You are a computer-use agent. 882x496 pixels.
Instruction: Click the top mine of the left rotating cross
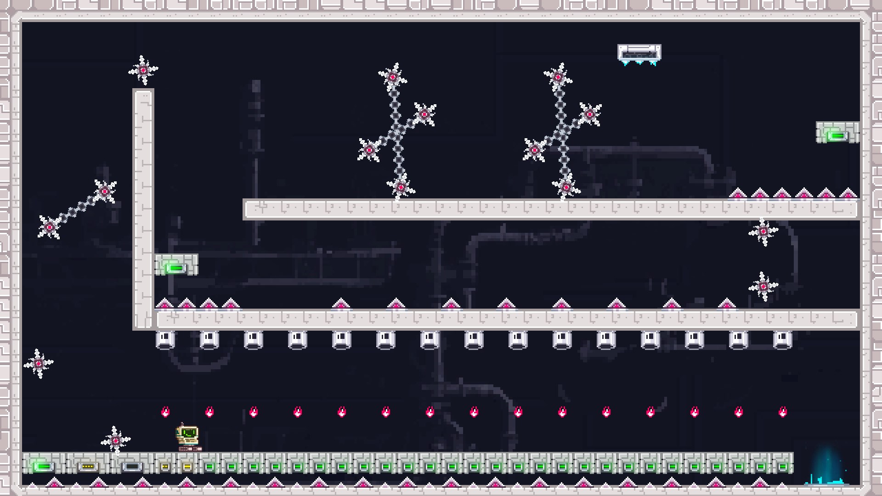[x=393, y=77]
